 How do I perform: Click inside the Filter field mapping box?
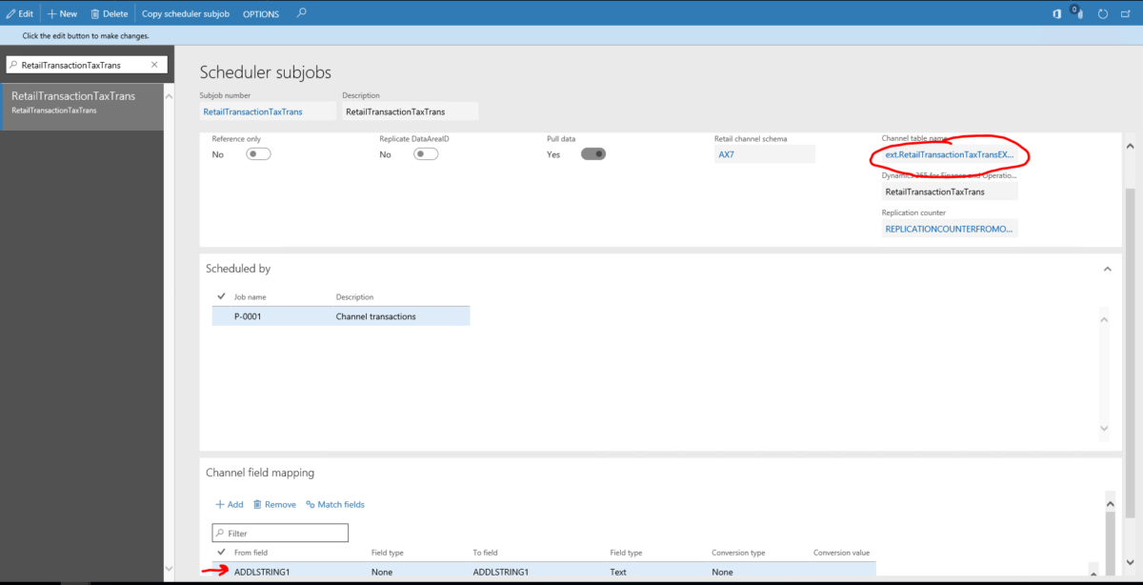279,533
